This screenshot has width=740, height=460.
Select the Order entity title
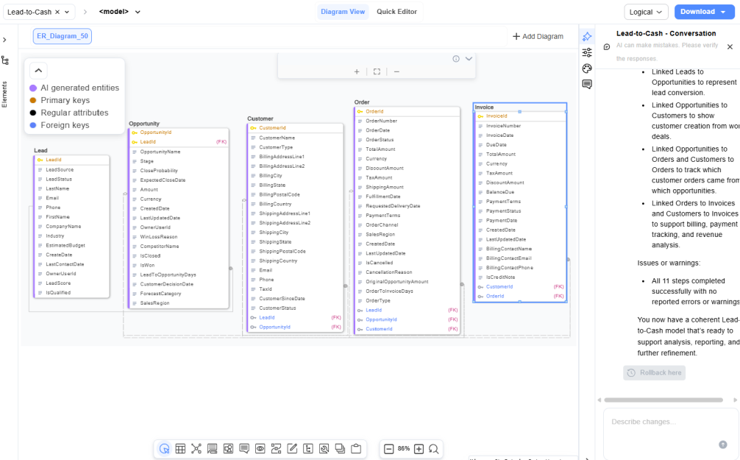point(362,102)
